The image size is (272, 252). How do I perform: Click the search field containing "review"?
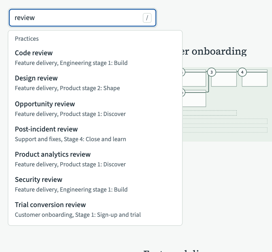click(83, 18)
